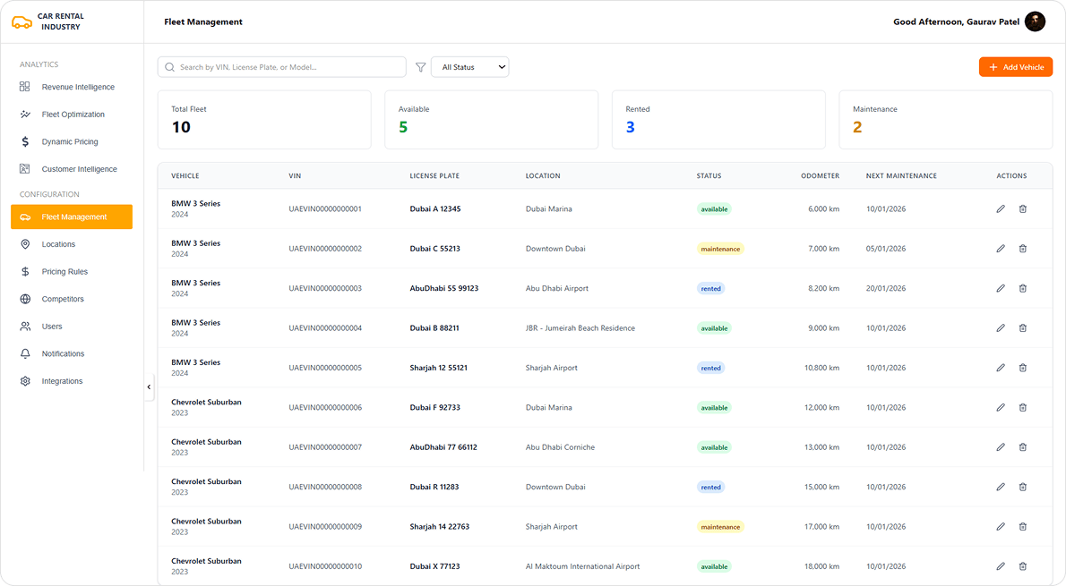This screenshot has height=586, width=1066.
Task: Click the search filter funnel icon
Action: (x=420, y=66)
